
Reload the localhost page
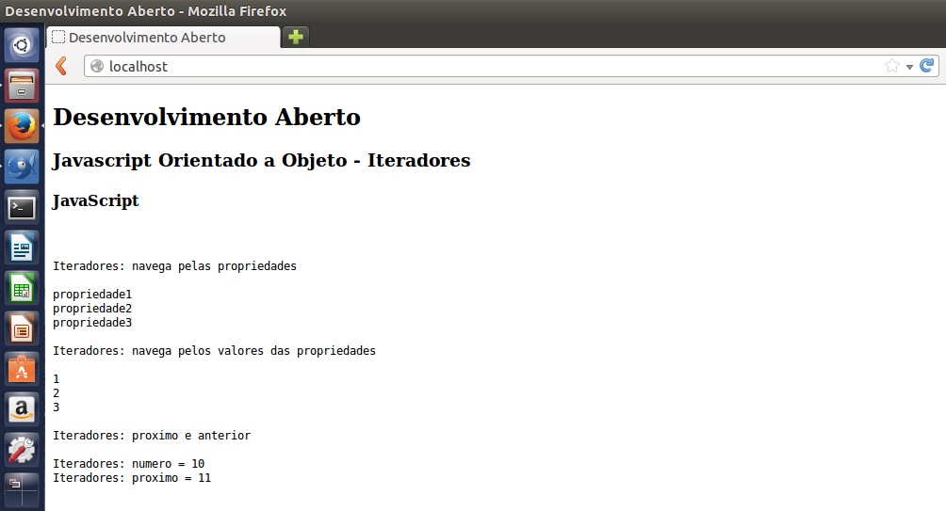(927, 66)
